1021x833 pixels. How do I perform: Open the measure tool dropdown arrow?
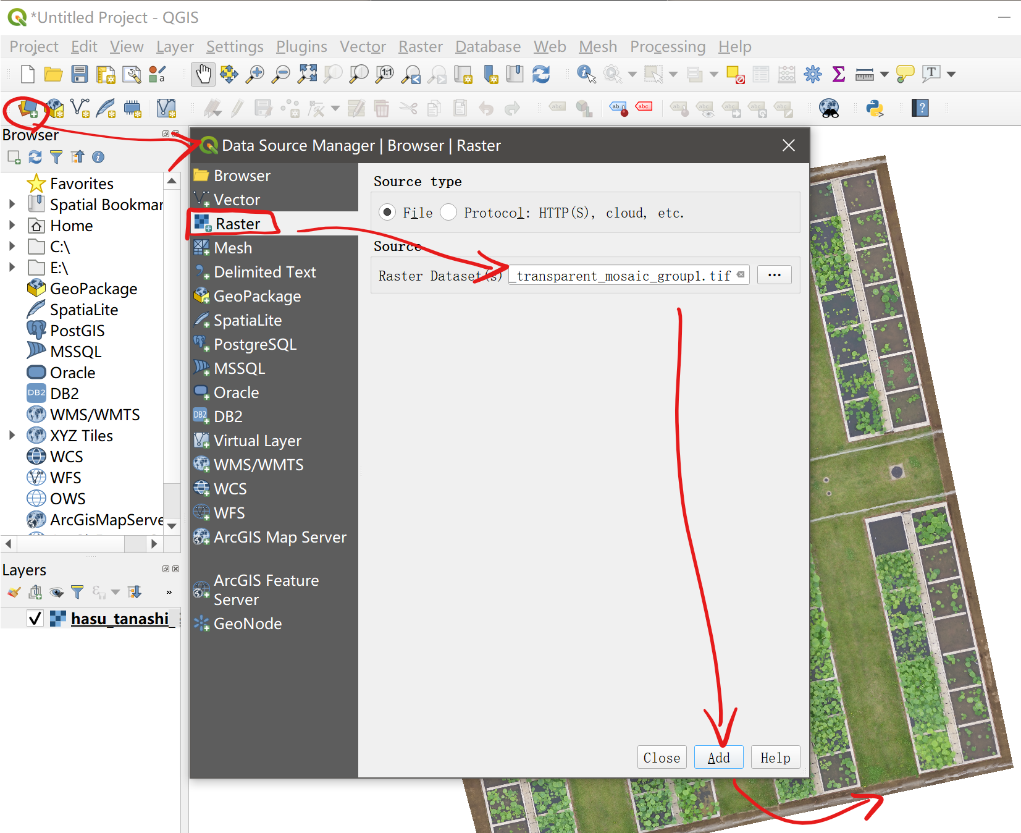[884, 74]
